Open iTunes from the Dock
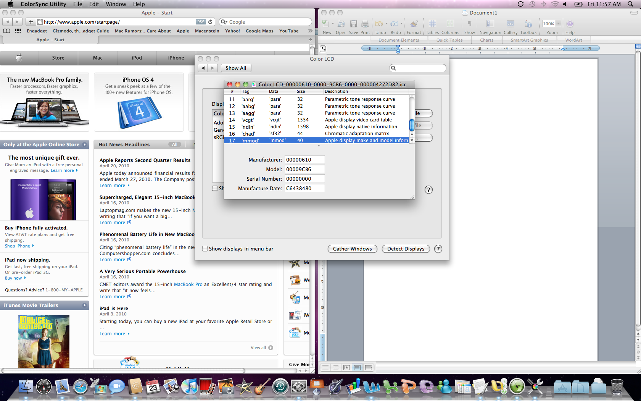Viewport: 641px width, 401px height. pos(189,386)
